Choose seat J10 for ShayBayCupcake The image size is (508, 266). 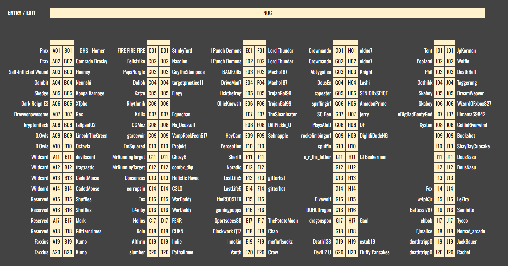tap(450, 146)
